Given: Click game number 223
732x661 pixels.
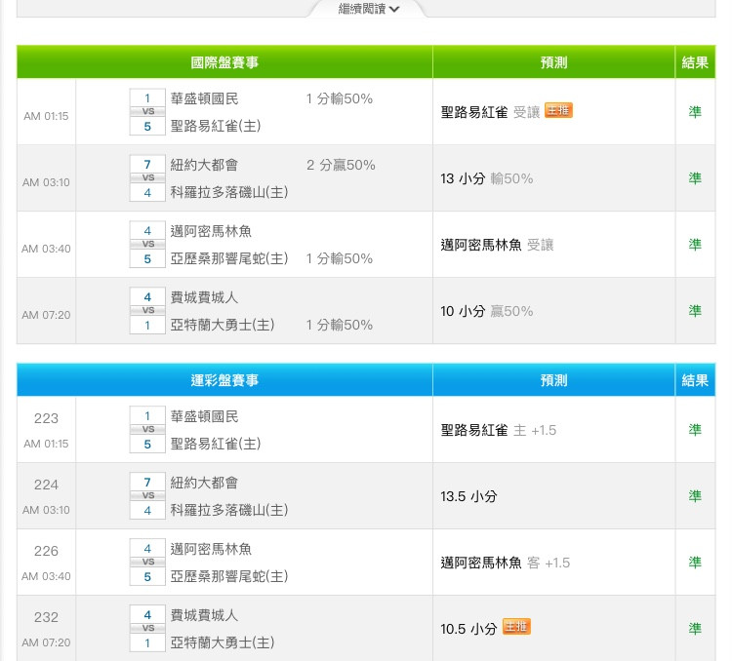Looking at the screenshot, I should (x=46, y=418).
